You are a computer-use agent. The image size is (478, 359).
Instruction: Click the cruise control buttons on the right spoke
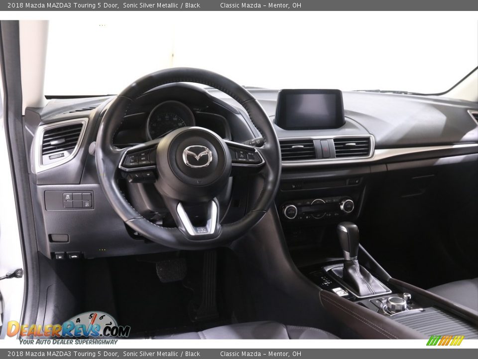(244, 155)
